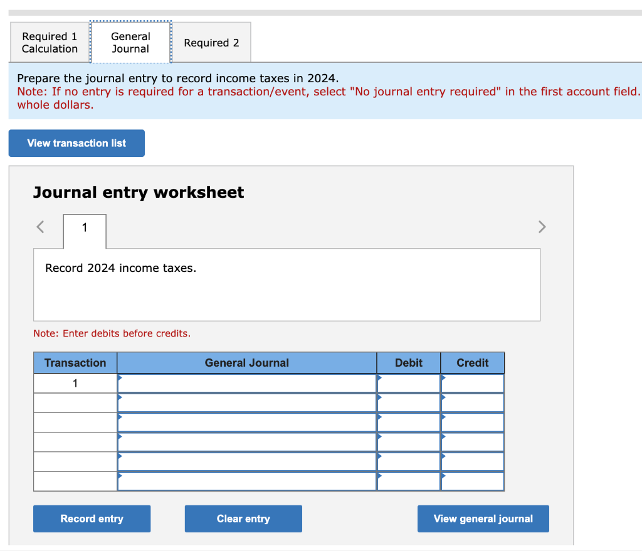
Task: Select the General Journal tab
Action: click(130, 42)
